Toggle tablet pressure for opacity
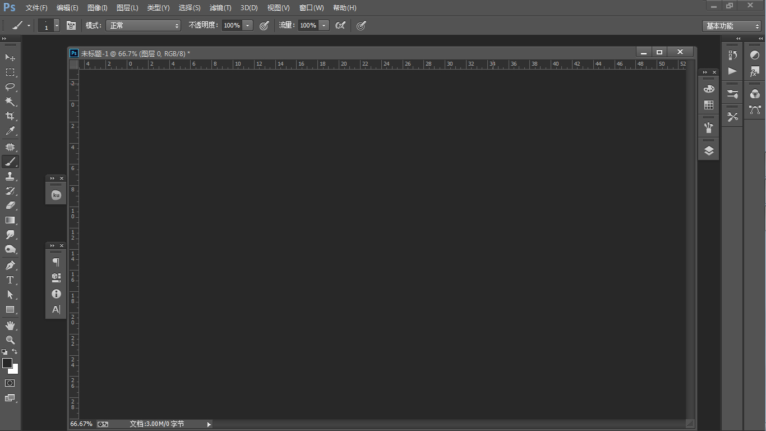The image size is (766, 431). 264,25
